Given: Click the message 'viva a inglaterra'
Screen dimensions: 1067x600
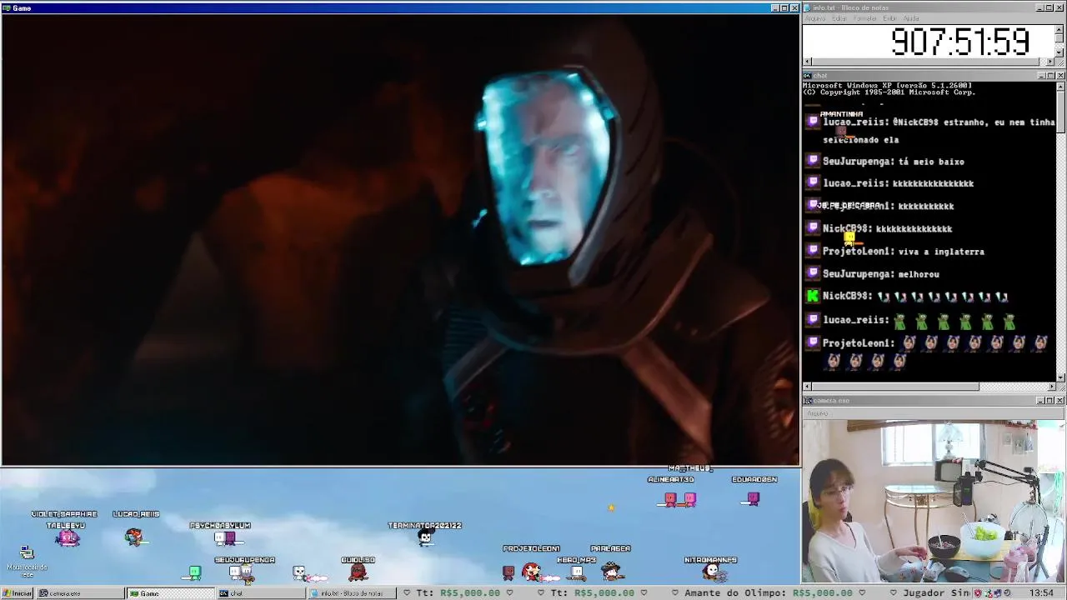Looking at the screenshot, I should click(941, 251).
